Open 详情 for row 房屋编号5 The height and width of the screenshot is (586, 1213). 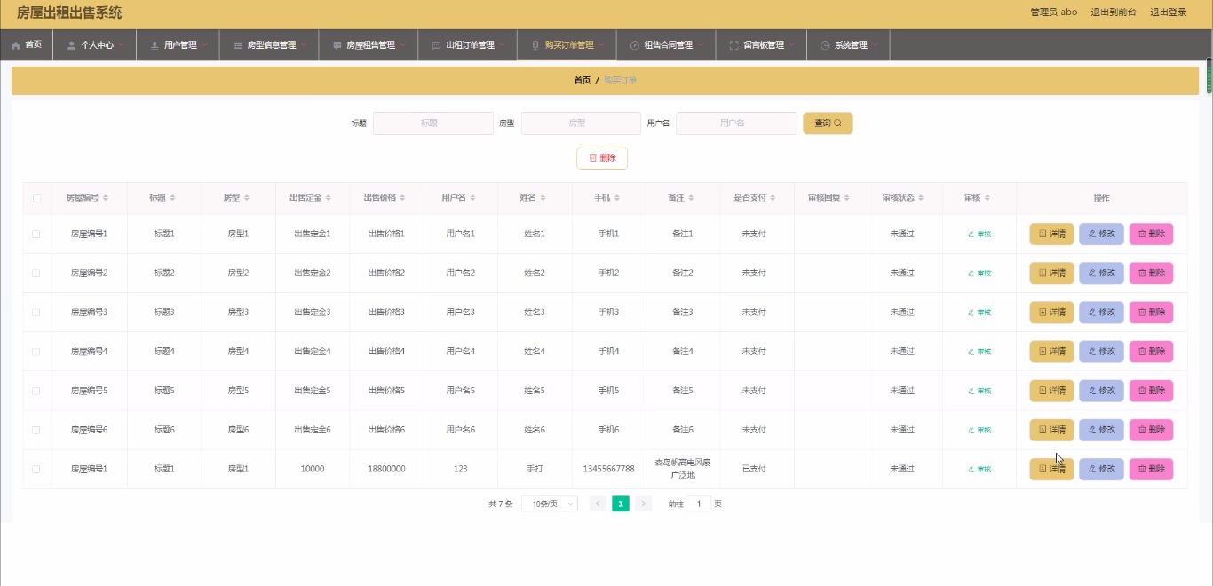click(x=1051, y=391)
